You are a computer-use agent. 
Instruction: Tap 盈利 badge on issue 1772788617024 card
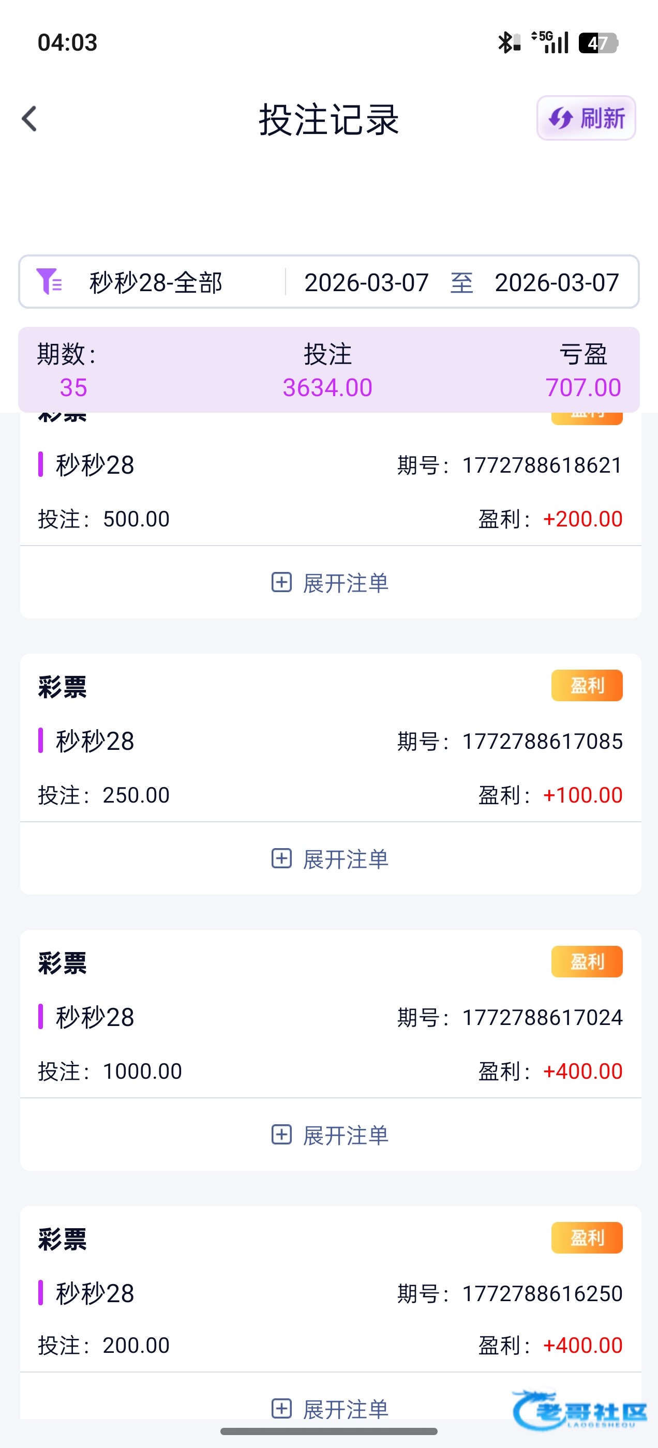click(x=587, y=961)
